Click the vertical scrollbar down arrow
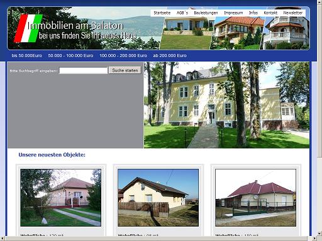The height and width of the screenshot is (241, 322). (x=319, y=233)
